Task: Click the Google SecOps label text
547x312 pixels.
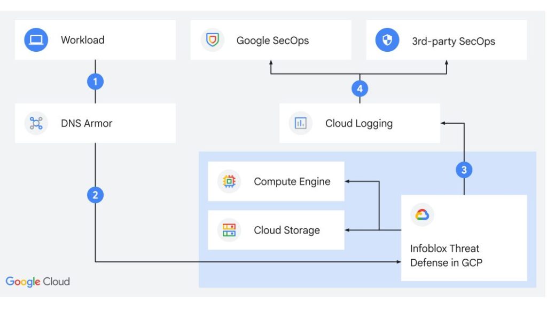Action: pos(272,41)
